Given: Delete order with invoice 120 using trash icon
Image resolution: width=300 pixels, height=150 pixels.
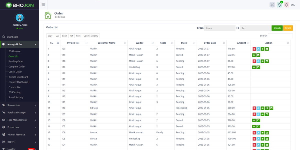Looking at the screenshot, I should (x=254, y=49).
